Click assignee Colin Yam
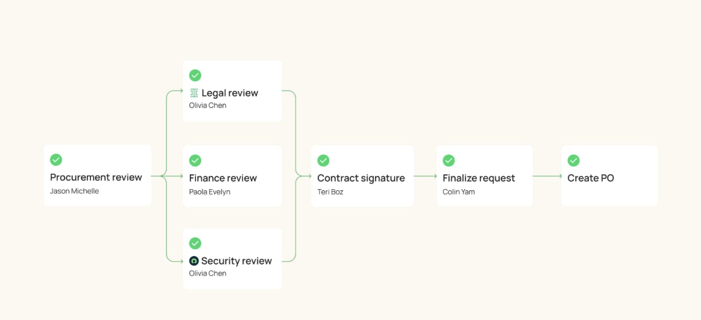Viewport: 701px width, 320px height. click(459, 192)
